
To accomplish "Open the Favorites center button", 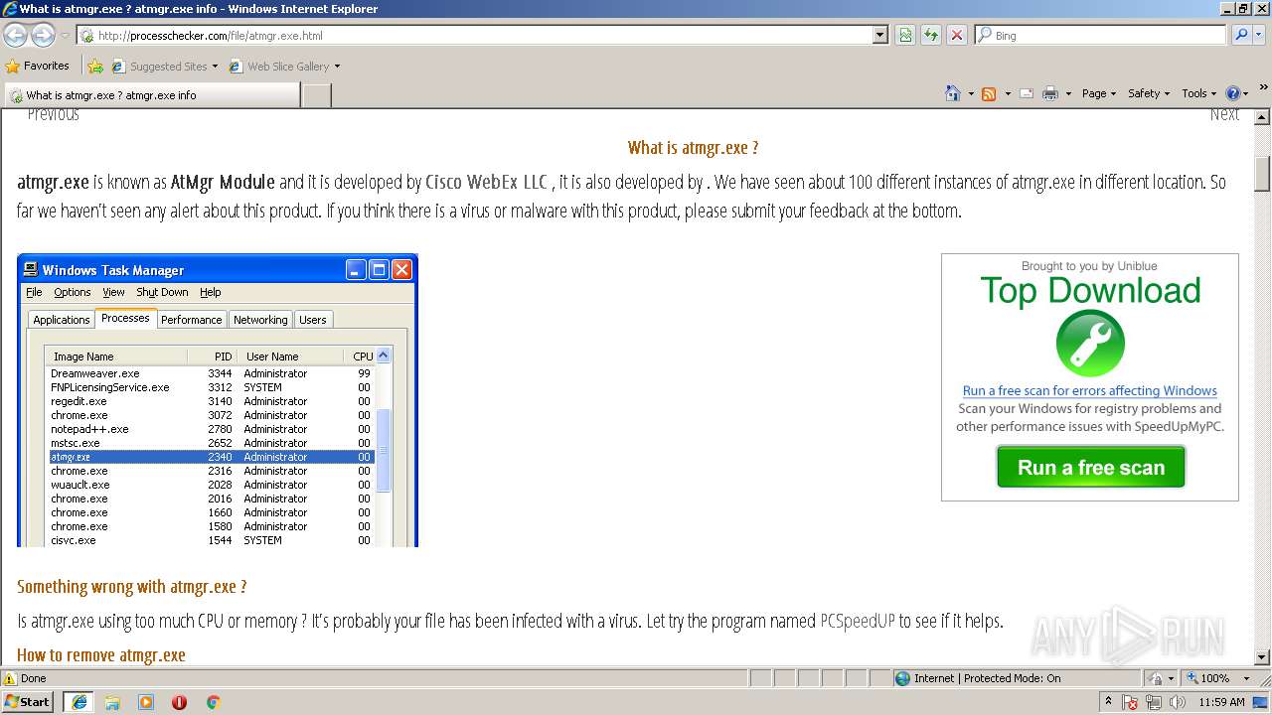I will [38, 67].
